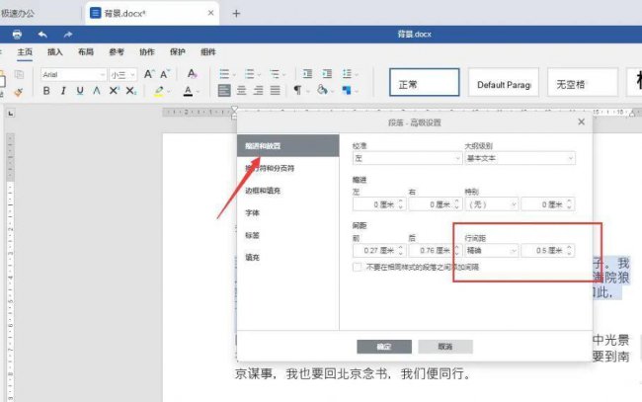This screenshot has height=402, width=642.
Task: Open the line spacing toolbar icon
Action: 348,74
